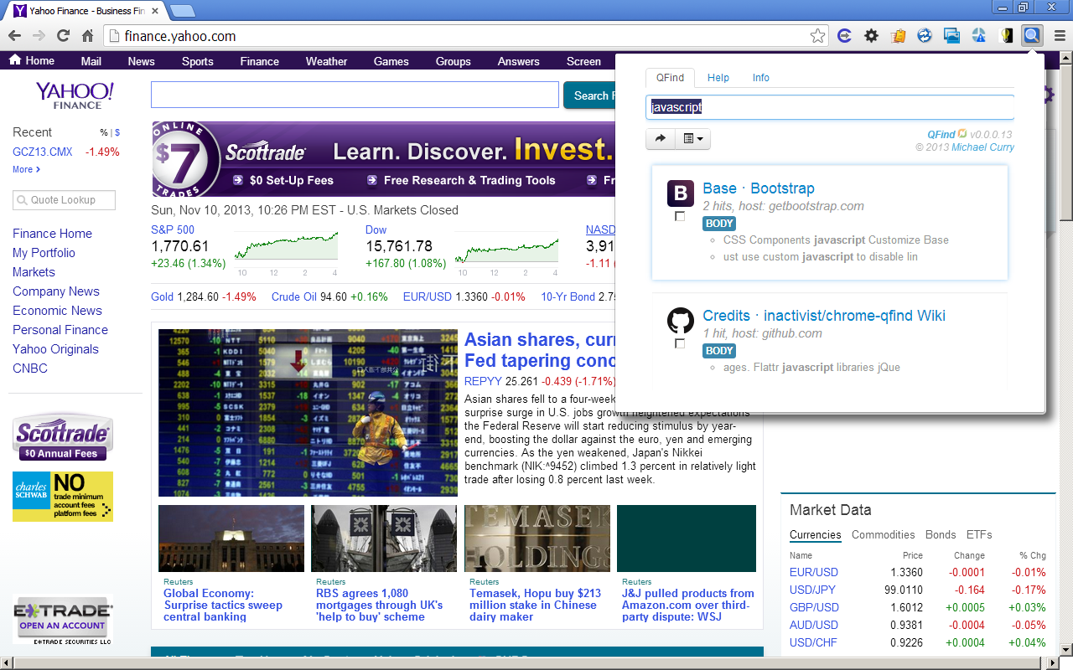Screen dimensions: 1073x670
Task: Click the Yahoo Home house icon
Action: tap(15, 60)
